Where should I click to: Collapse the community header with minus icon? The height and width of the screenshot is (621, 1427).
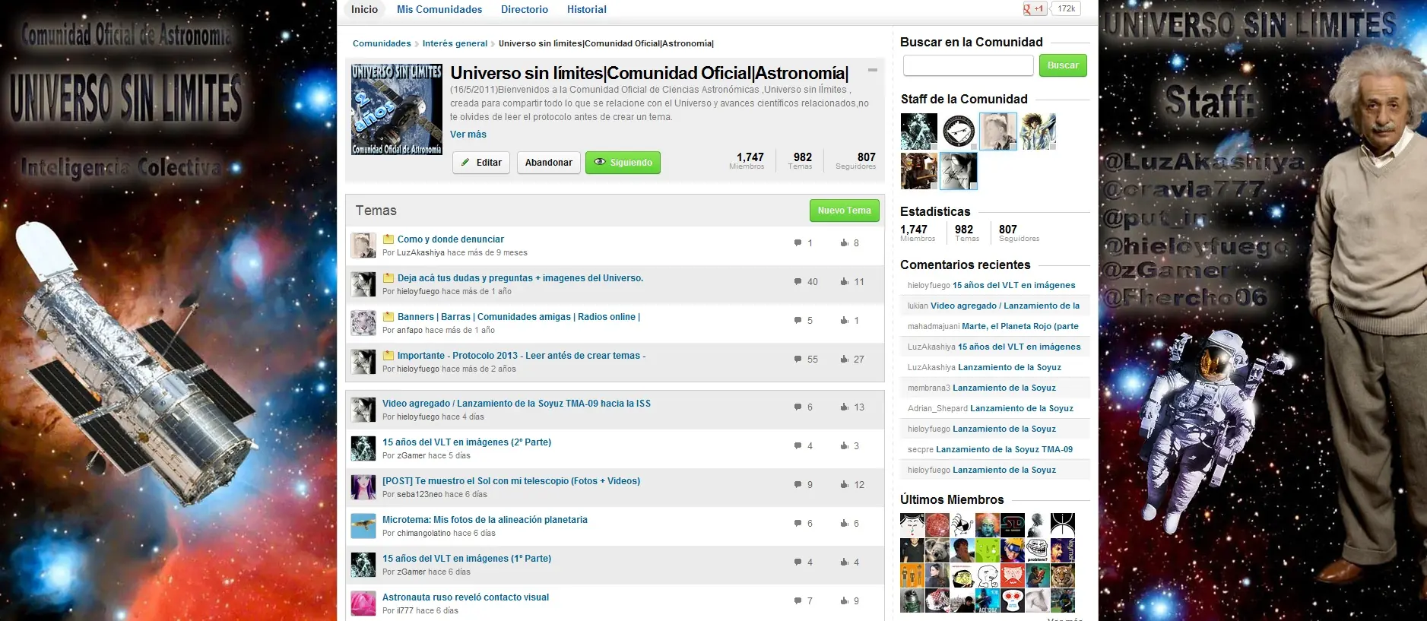coord(873,70)
